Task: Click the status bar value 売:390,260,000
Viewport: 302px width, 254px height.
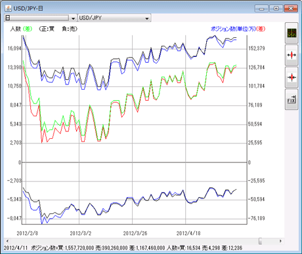Action: pyautogui.click(x=112, y=248)
